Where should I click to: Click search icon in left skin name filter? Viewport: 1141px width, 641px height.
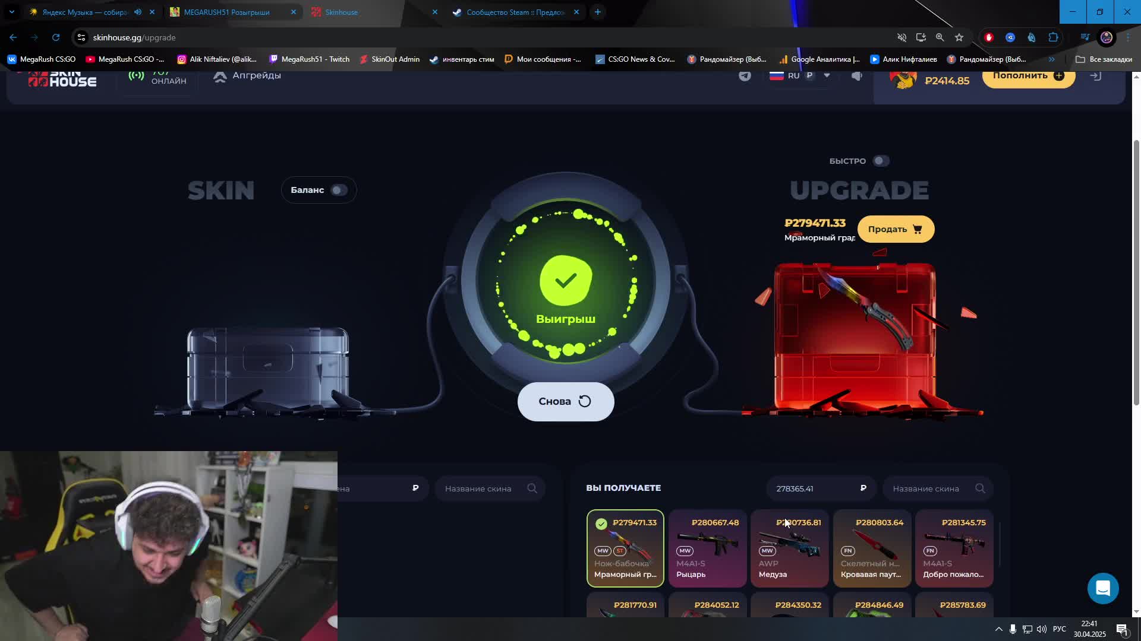pyautogui.click(x=532, y=488)
